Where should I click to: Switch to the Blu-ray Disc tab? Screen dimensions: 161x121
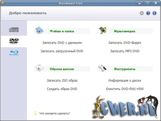[14, 53]
